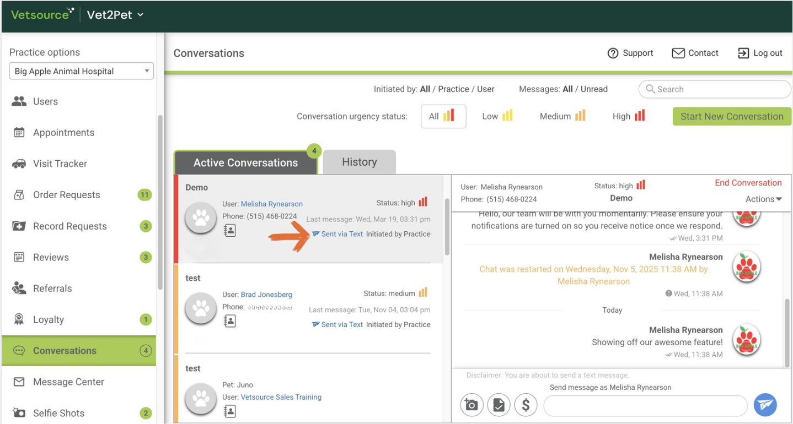
Task: Expand the Vet2Pet product switcher
Action: pos(115,15)
